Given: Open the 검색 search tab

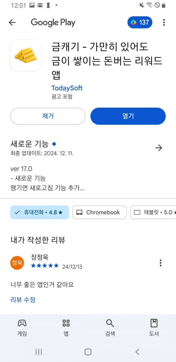Looking at the screenshot, I should (110, 328).
